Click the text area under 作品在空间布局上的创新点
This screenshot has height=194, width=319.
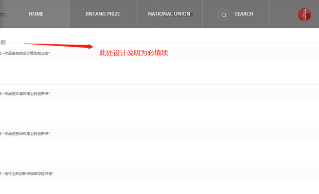(x=159, y=151)
